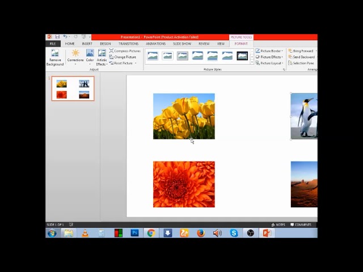Apply the first picture style thumbnail

tap(153, 56)
